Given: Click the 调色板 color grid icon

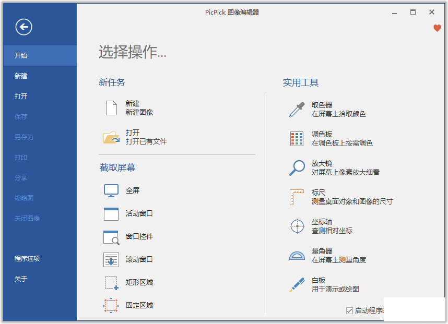Looking at the screenshot, I should 297,139.
